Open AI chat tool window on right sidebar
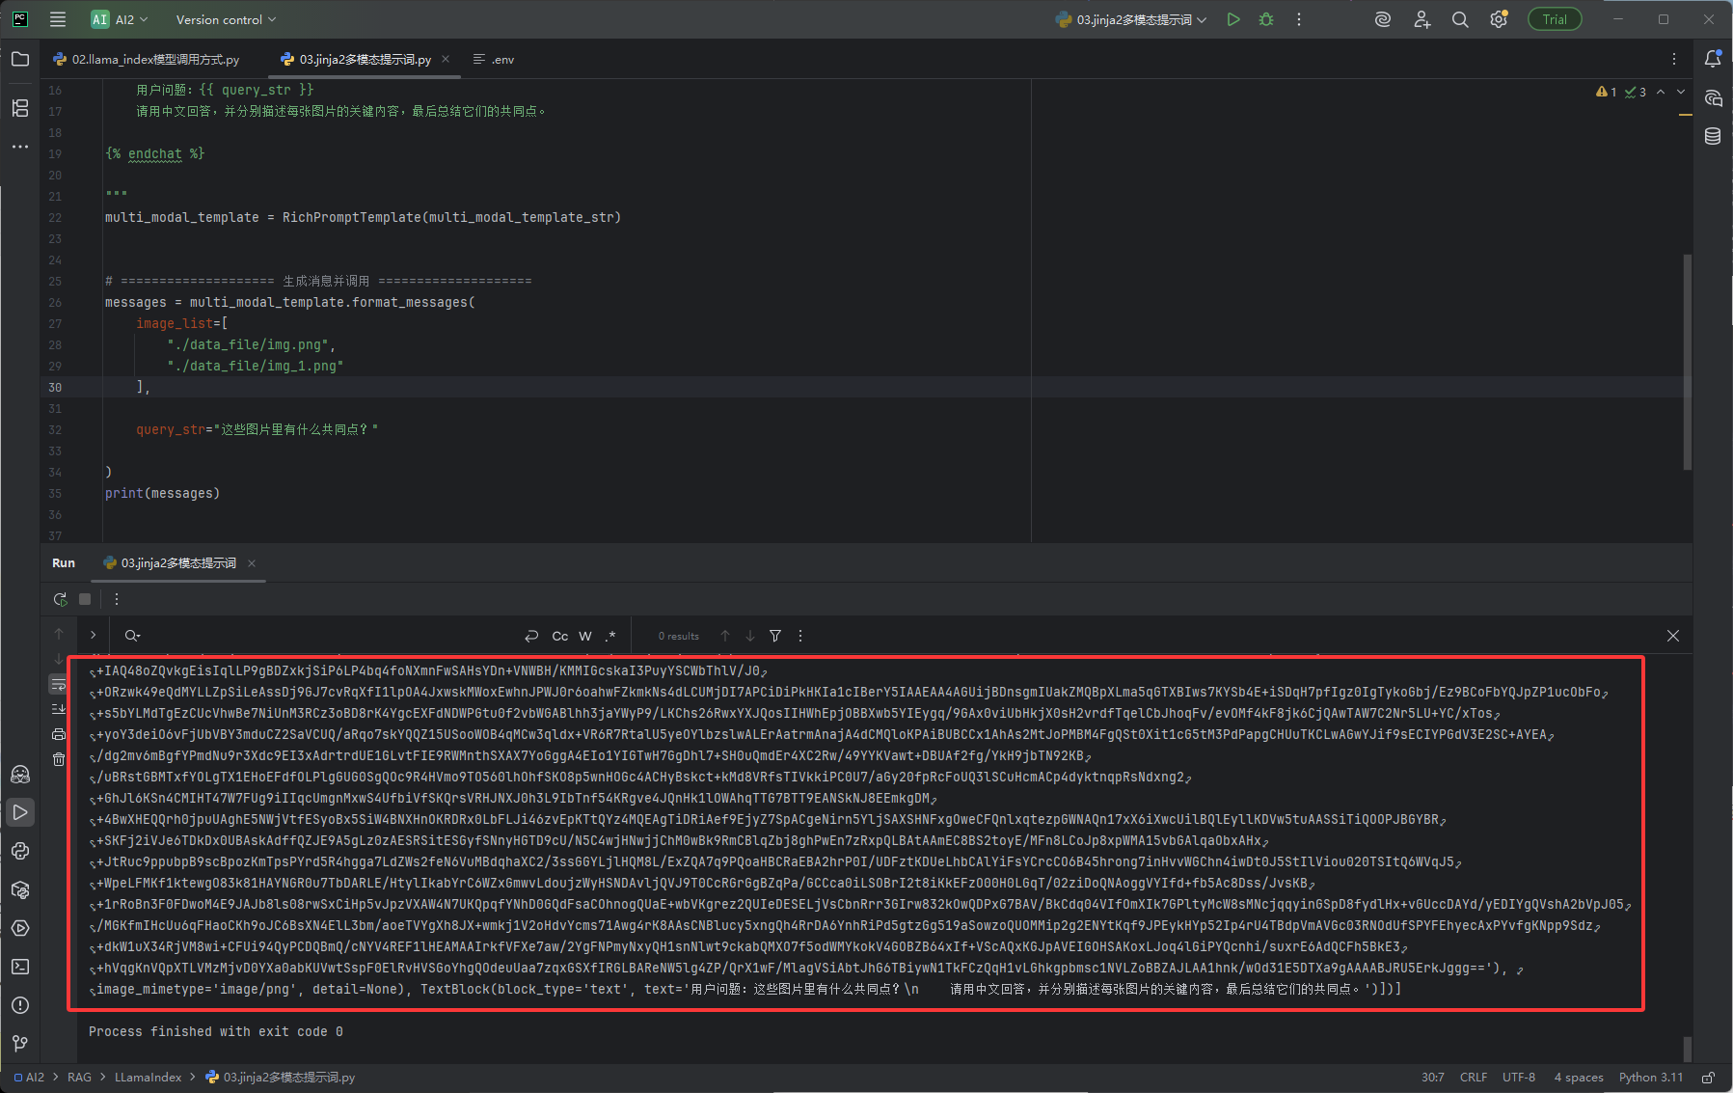 [x=1713, y=97]
